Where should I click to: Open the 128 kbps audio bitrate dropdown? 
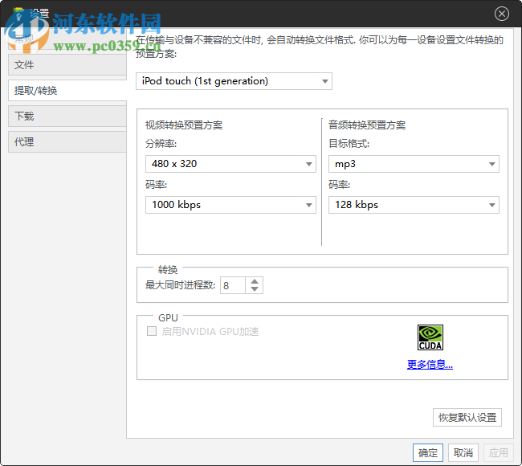(x=414, y=205)
